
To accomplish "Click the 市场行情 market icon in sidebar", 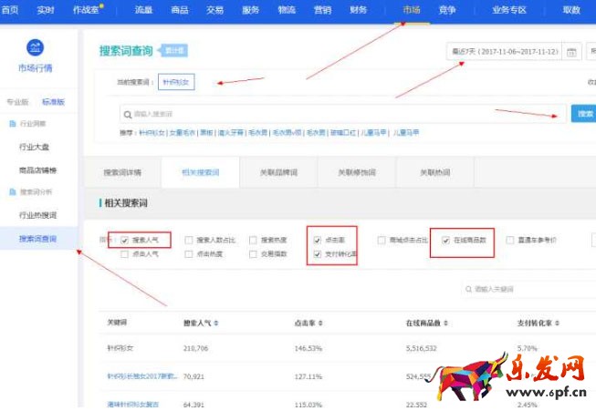I will pyautogui.click(x=35, y=49).
